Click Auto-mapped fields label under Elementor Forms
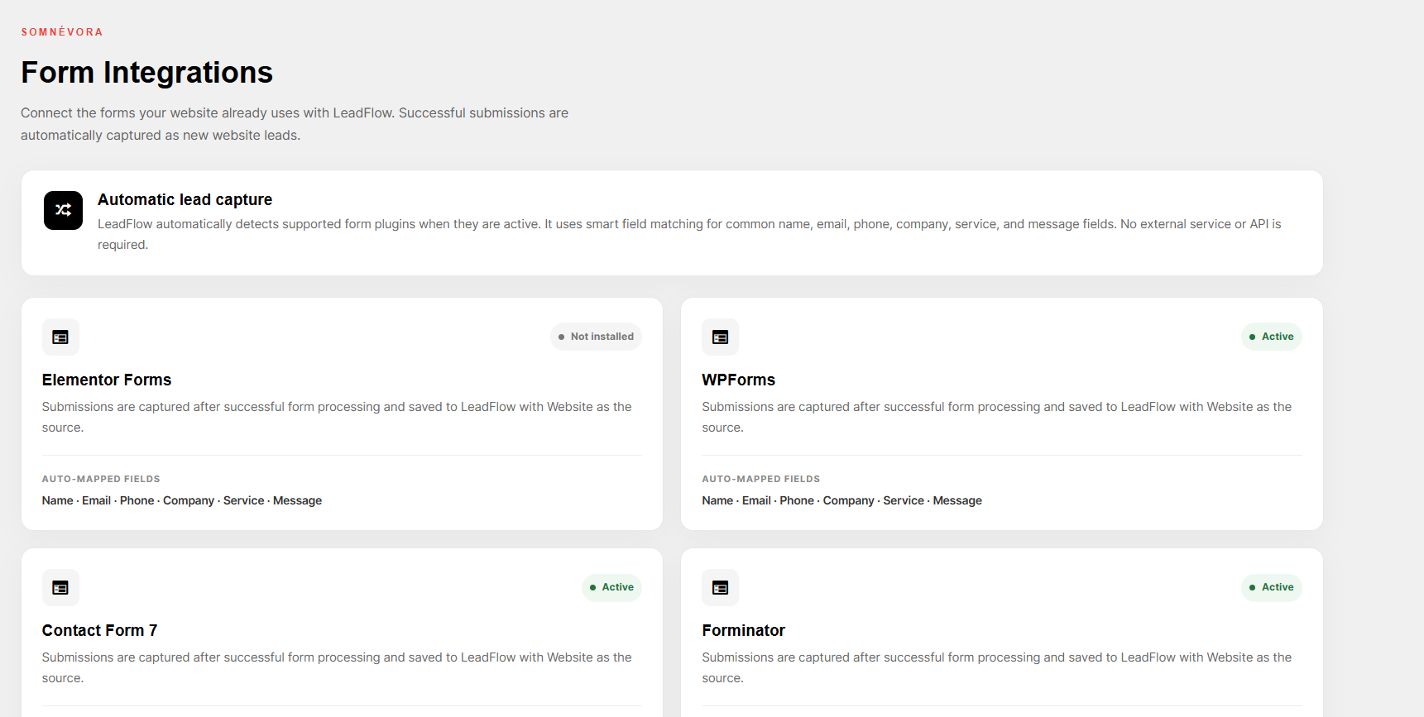The width and height of the screenshot is (1424, 717). [x=101, y=479]
